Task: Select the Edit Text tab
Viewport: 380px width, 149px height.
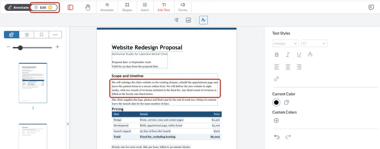Action: coord(164,7)
